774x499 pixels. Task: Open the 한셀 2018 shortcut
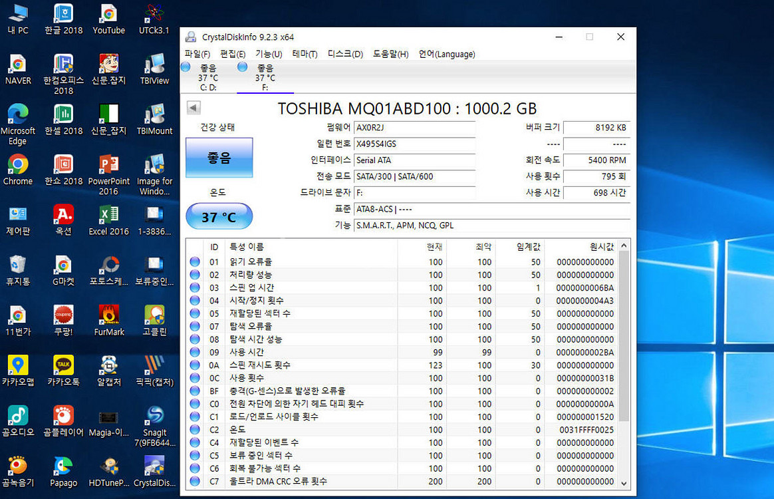coord(64,120)
